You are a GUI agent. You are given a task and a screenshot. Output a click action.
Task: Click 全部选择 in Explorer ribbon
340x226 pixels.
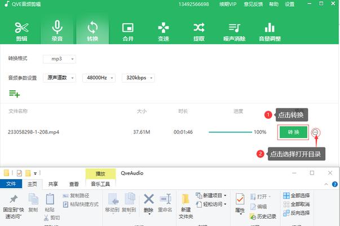297,195
